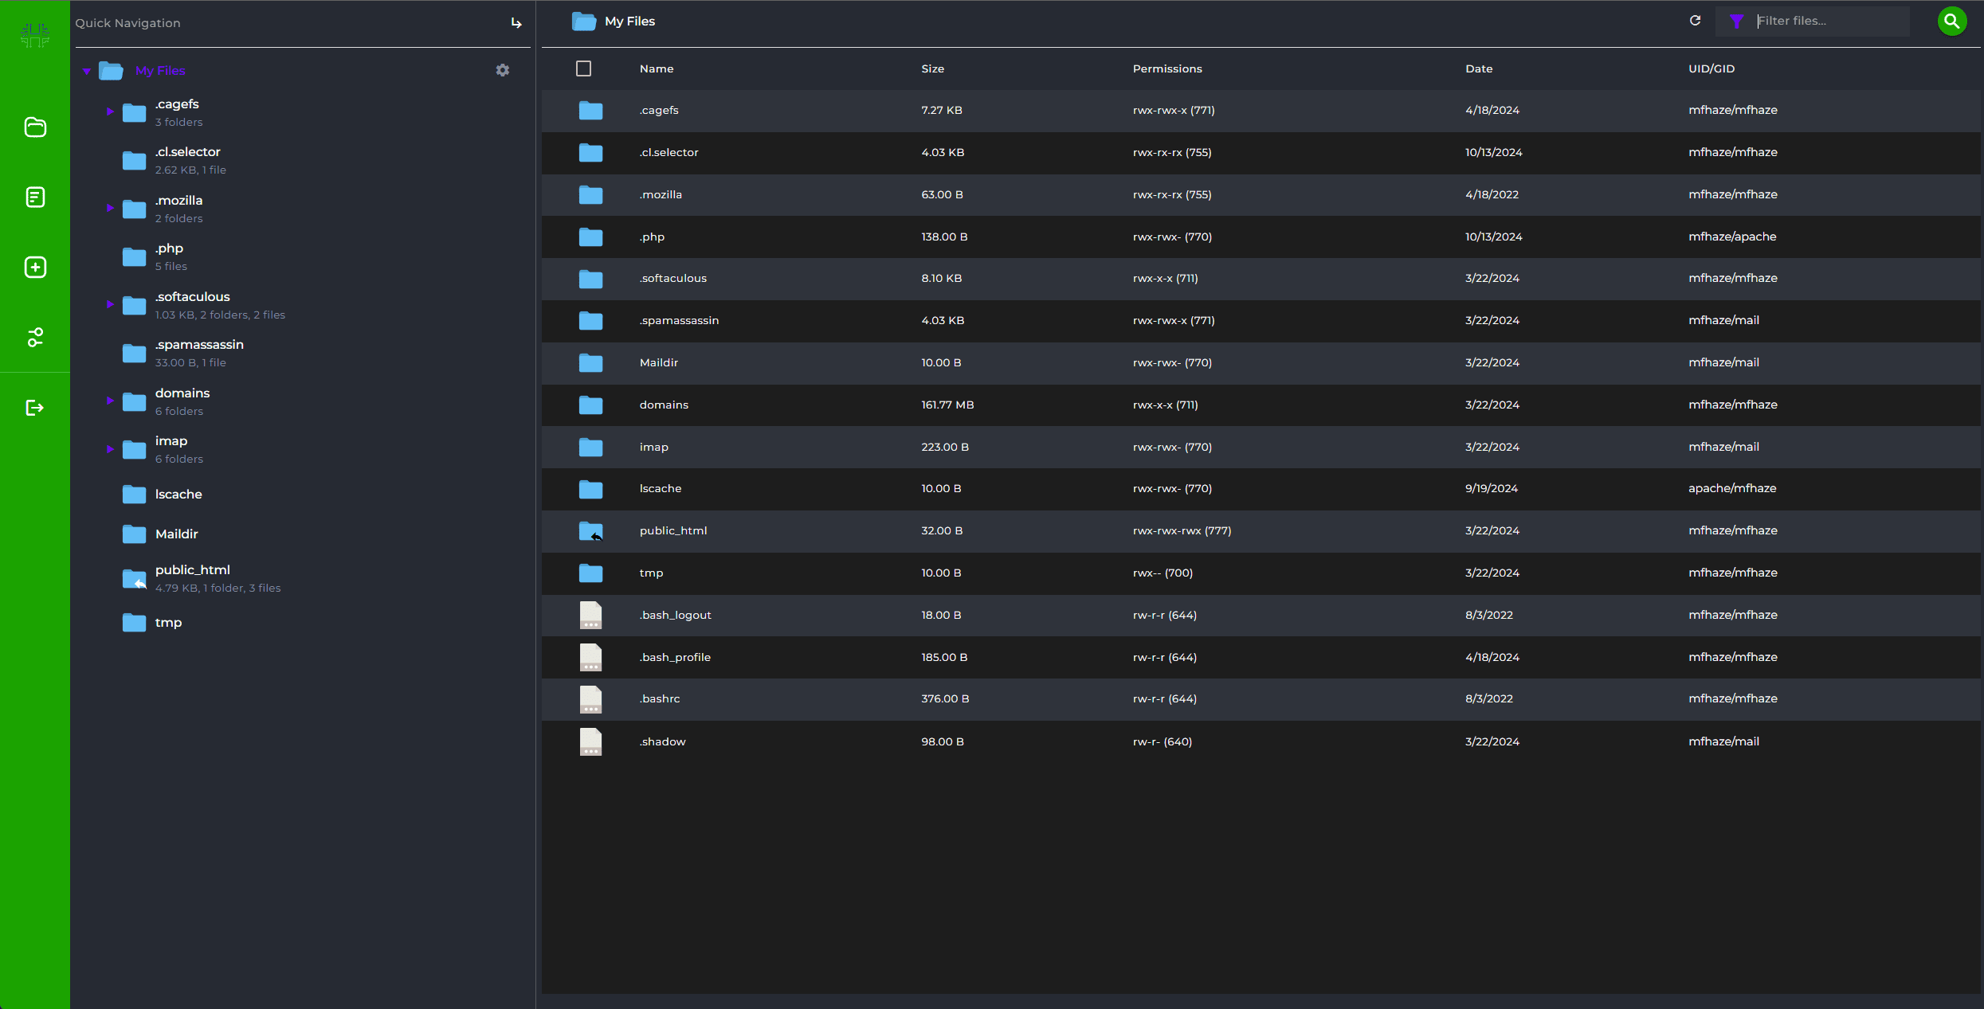Click the purple filter funnel icon
Image resolution: width=1984 pixels, height=1009 pixels.
tap(1737, 22)
